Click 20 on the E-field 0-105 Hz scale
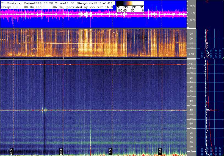Screen dimensions: 224x156 coord(191,138)
